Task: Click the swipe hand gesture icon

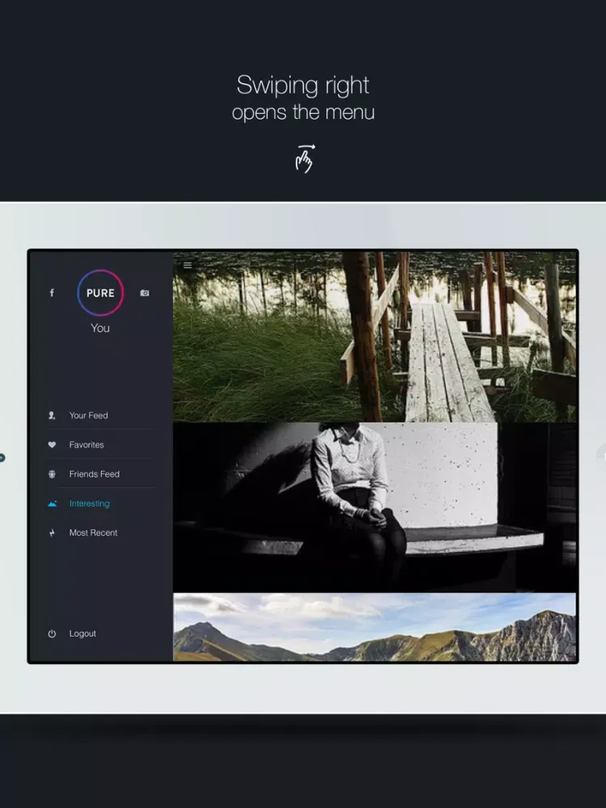Action: [x=304, y=158]
